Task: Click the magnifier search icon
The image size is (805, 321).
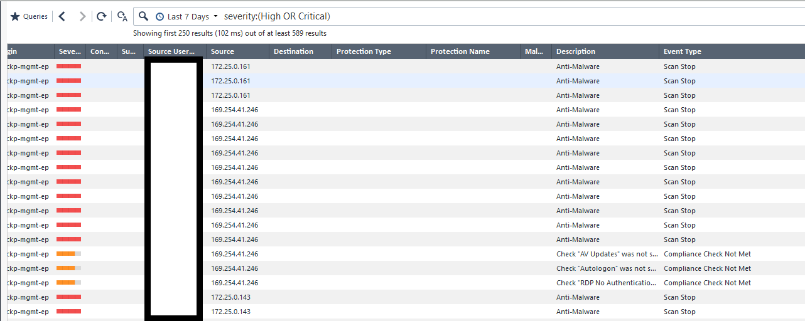Action: pyautogui.click(x=144, y=16)
